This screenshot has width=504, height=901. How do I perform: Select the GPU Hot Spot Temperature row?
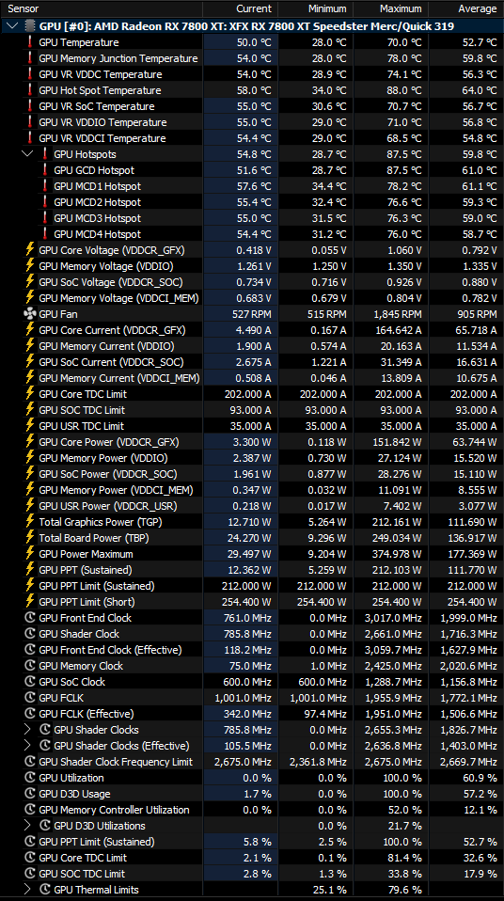(x=252, y=90)
